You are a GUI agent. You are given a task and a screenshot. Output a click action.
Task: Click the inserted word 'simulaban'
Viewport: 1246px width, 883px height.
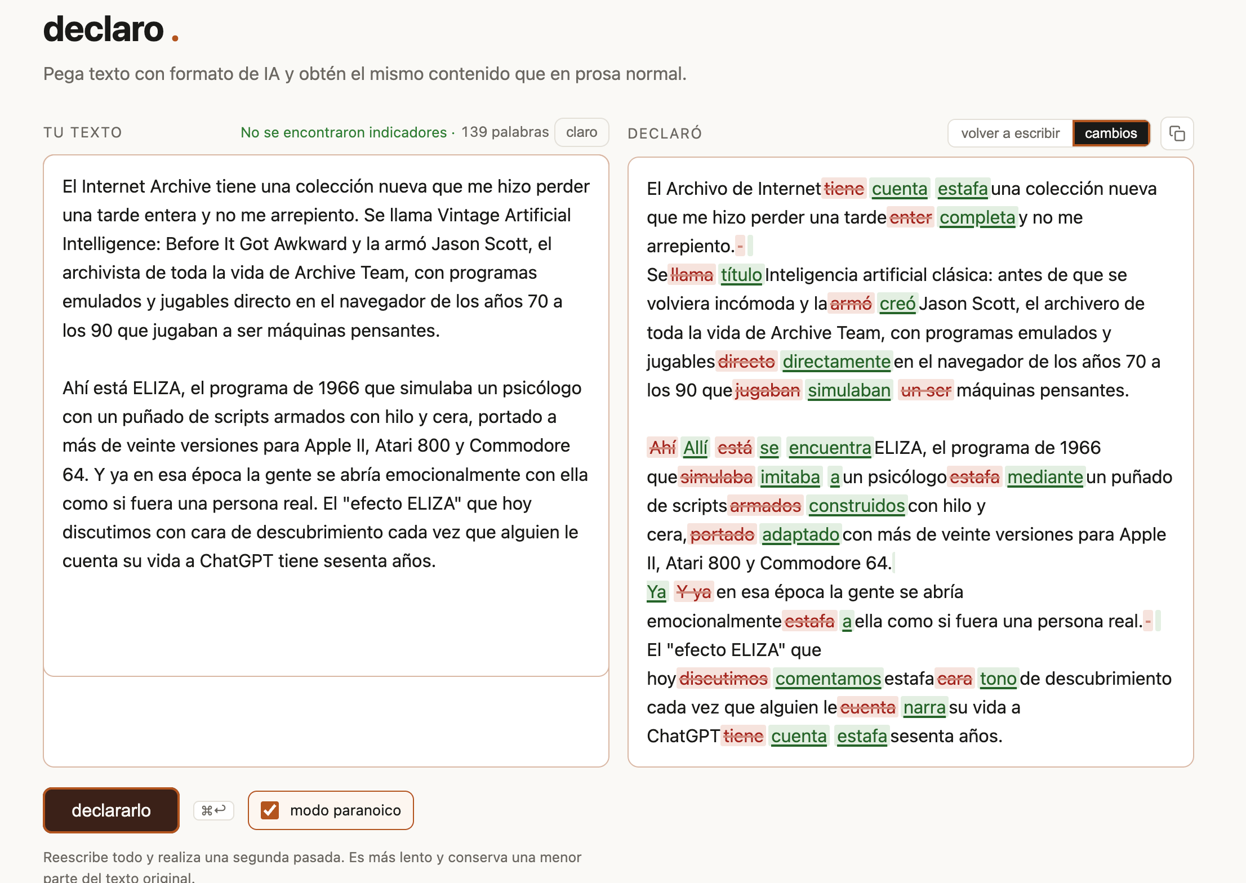click(849, 390)
